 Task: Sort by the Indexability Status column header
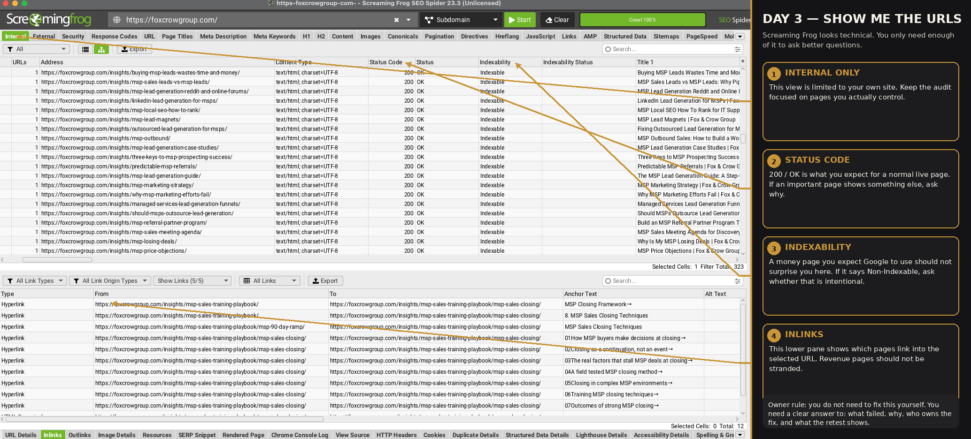tap(588, 62)
